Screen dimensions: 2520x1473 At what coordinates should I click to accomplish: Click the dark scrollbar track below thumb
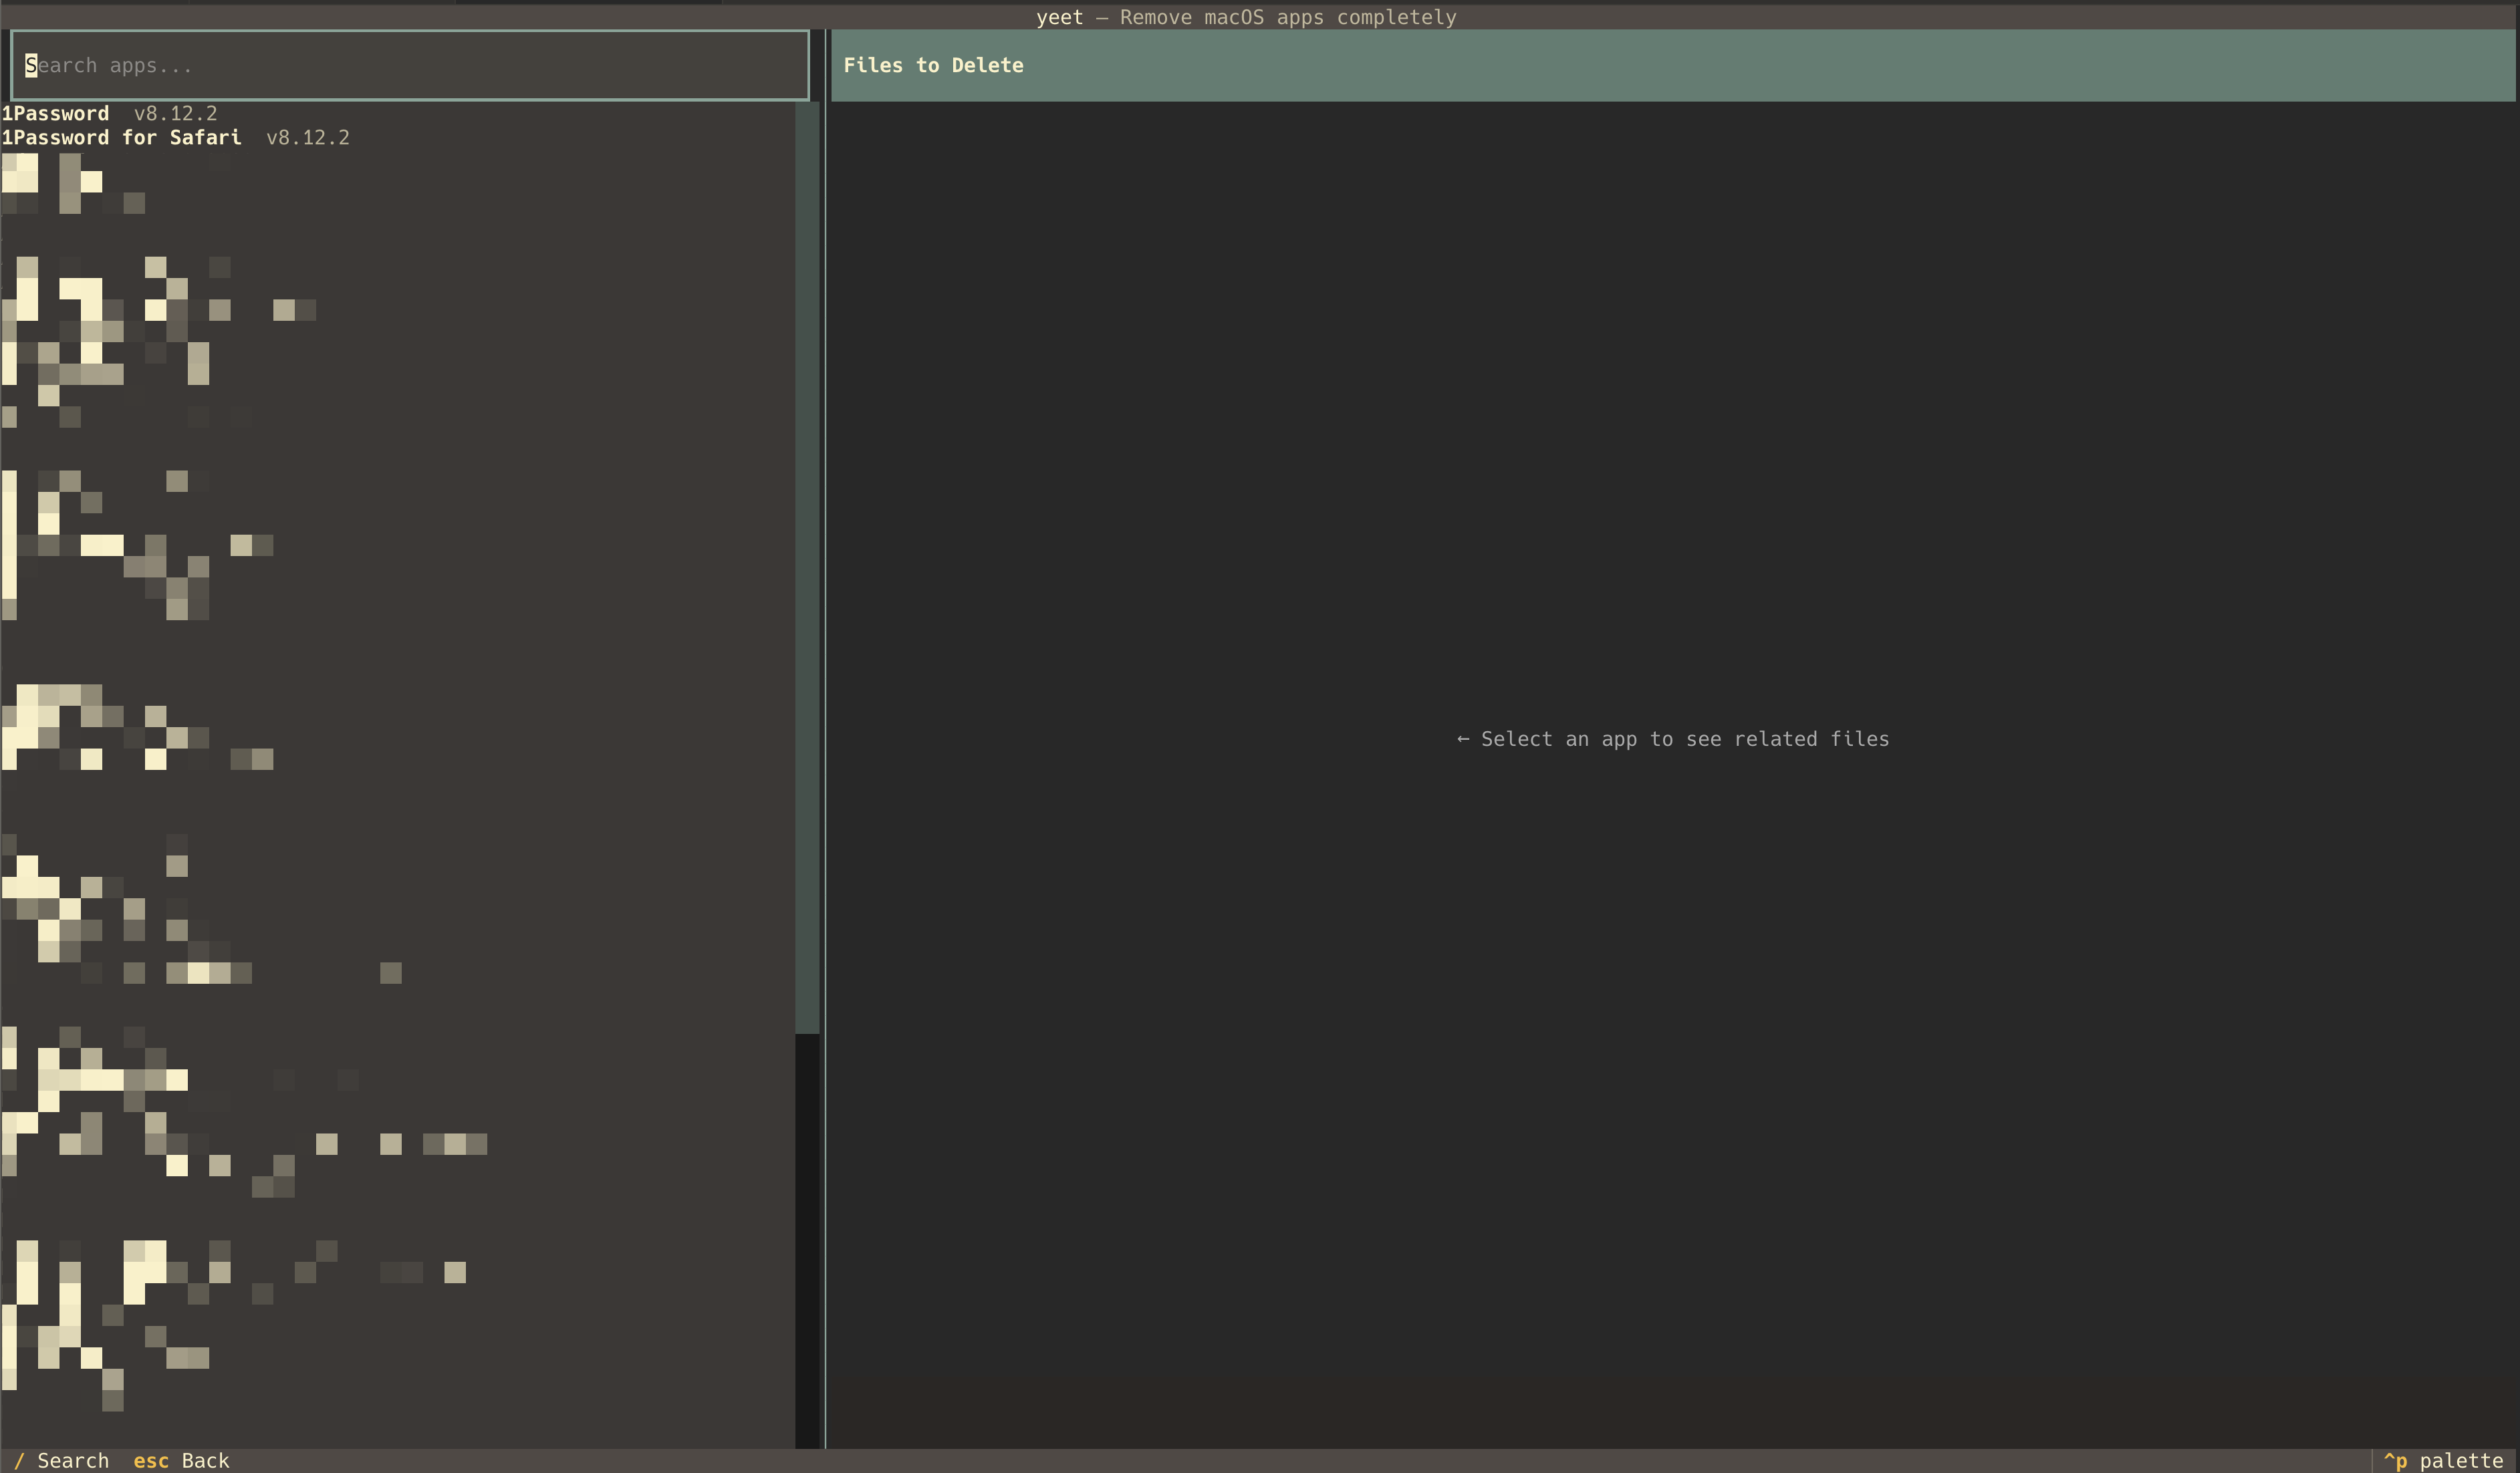click(x=807, y=1240)
